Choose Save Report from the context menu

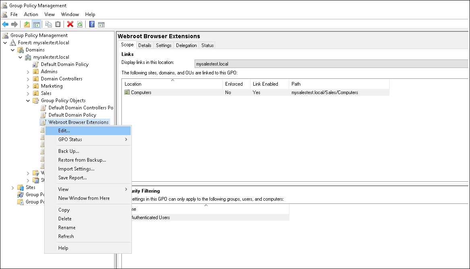click(x=72, y=178)
